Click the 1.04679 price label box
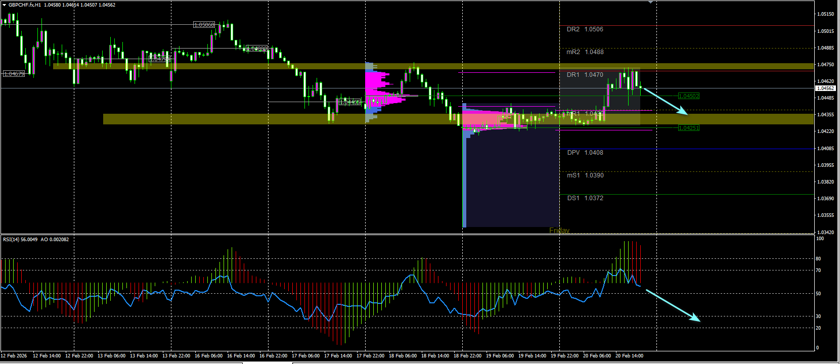Viewport: 840px width, 364px height. pos(14,74)
